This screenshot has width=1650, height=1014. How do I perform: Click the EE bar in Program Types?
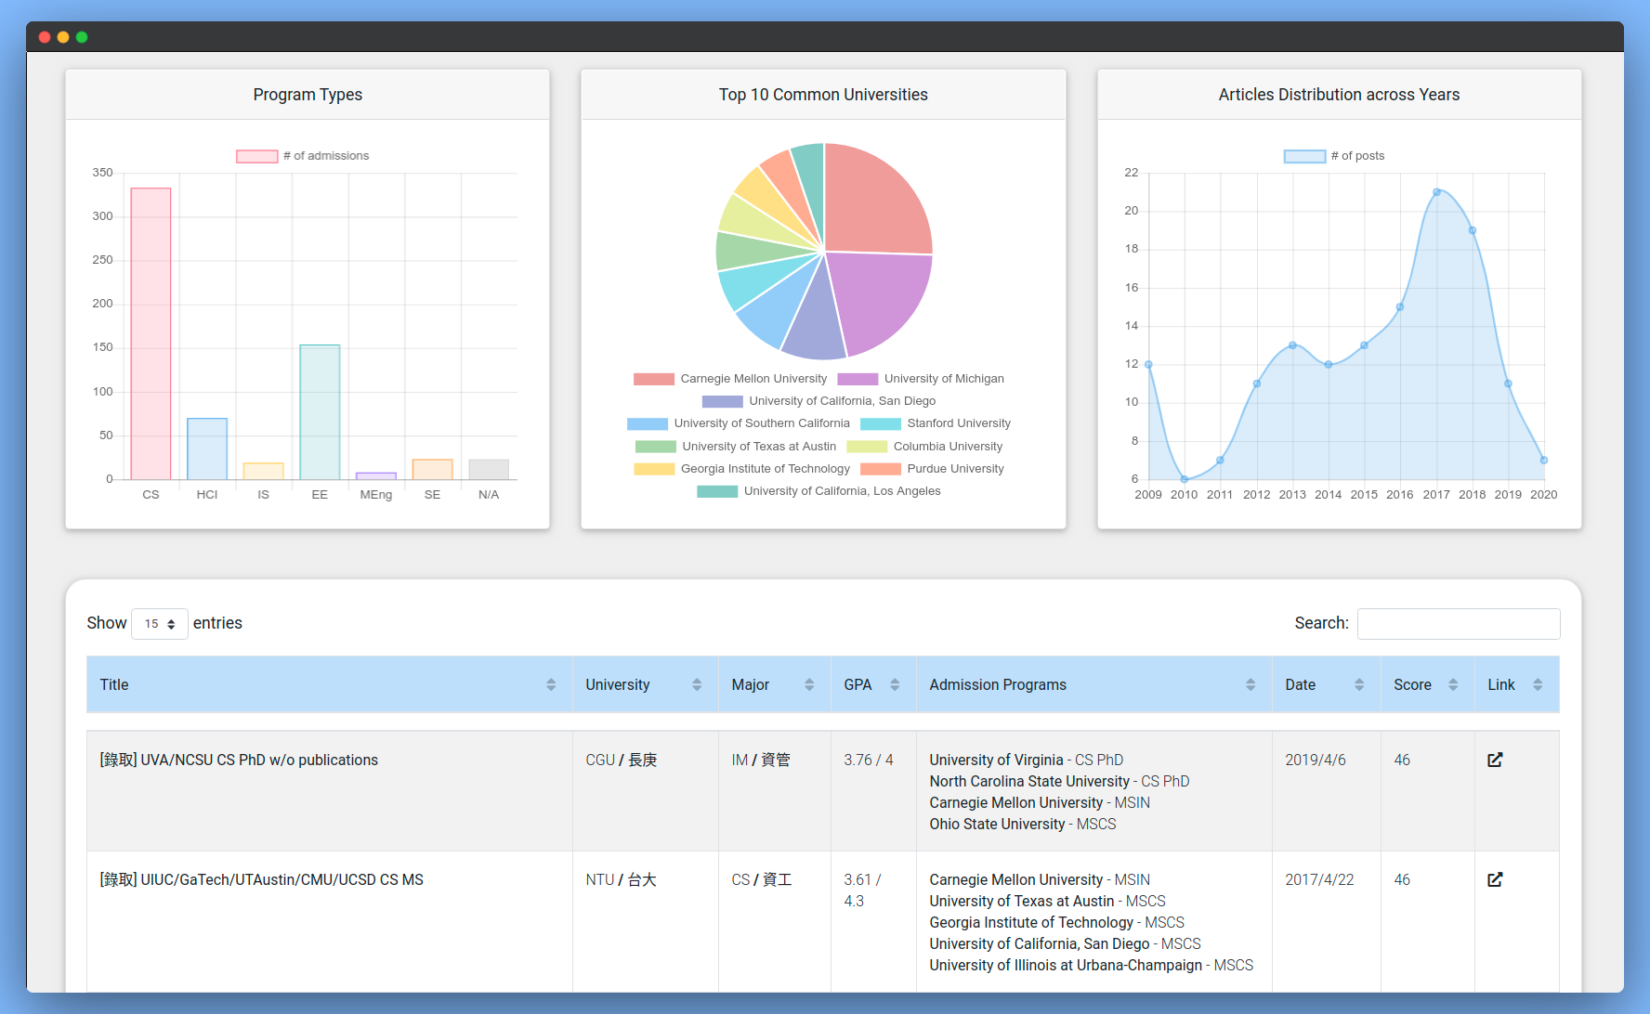[320, 412]
